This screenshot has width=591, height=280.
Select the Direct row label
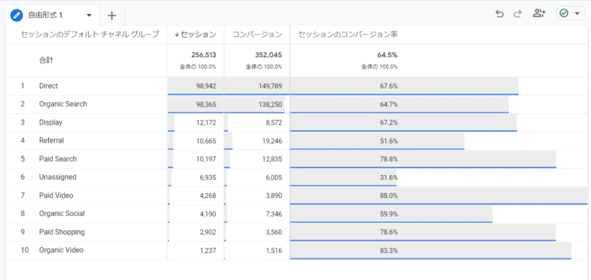pos(48,86)
